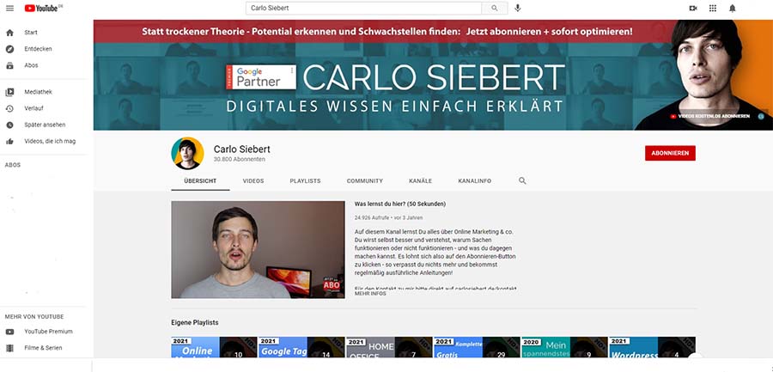Viewport: 773px width, 372px height.
Task: Open the 2021 Google Tag playlist thumbnail
Action: [x=301, y=347]
